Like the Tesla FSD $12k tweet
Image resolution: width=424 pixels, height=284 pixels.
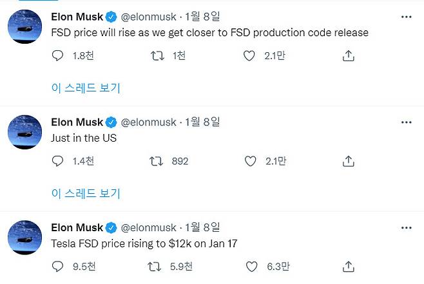click(250, 266)
